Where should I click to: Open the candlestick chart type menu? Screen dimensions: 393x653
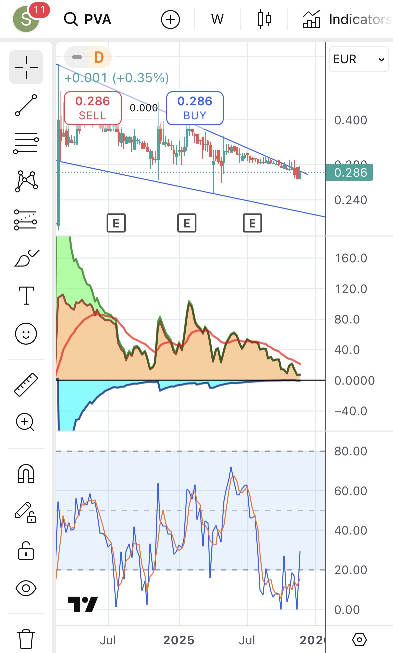tap(264, 19)
